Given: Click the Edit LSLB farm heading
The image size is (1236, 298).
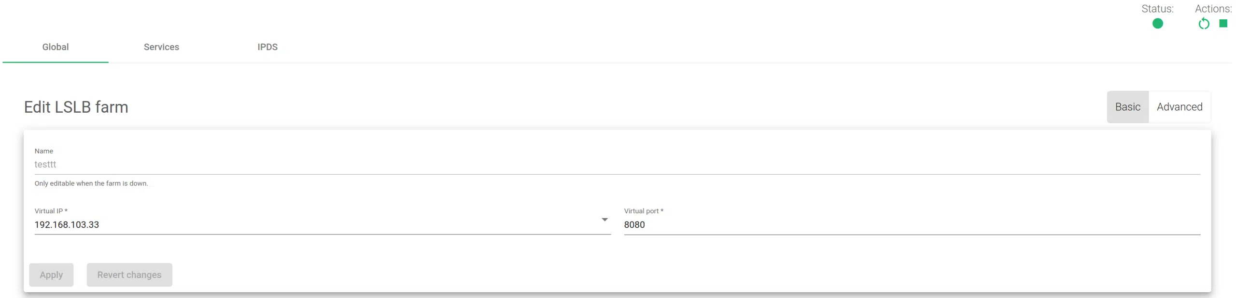Looking at the screenshot, I should point(76,107).
